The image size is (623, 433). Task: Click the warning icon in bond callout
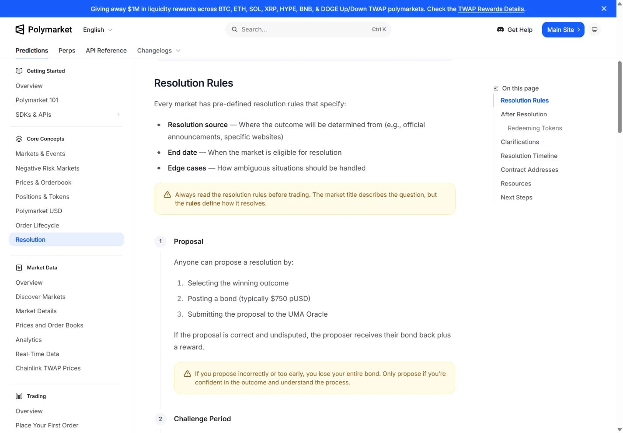click(x=187, y=374)
